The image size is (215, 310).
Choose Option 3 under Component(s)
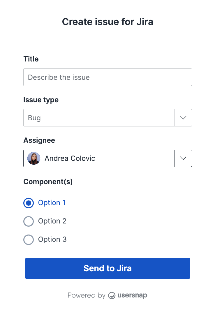coord(29,239)
